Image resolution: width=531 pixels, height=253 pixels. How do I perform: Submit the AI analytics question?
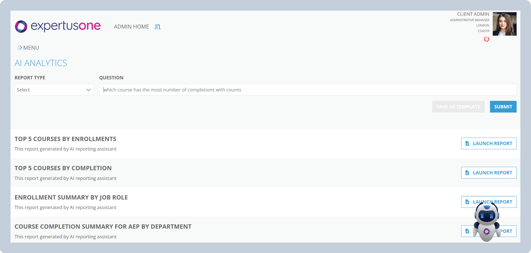coord(503,107)
